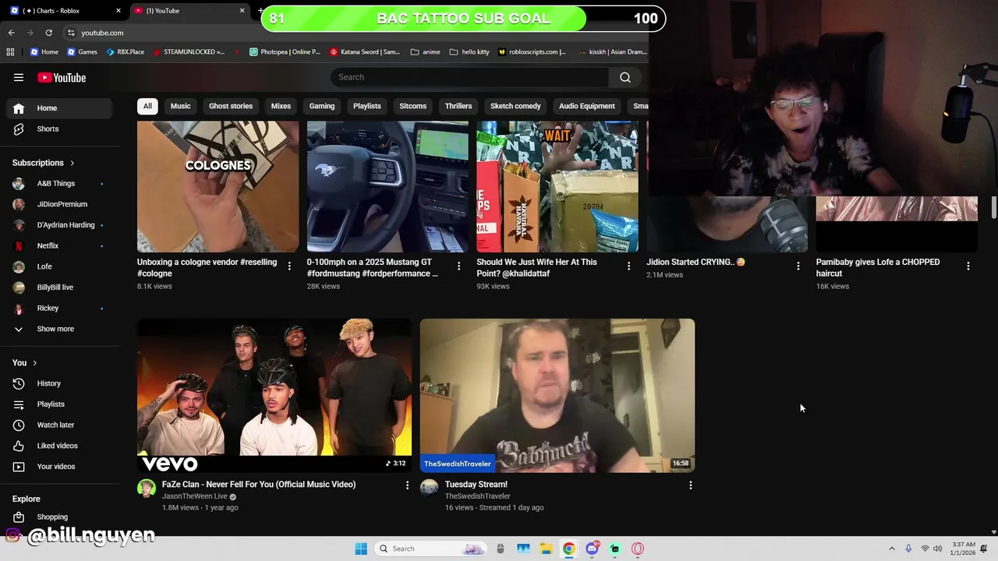Open the STEAMUNLOCKED bookmark
The height and width of the screenshot is (561, 998).
[189, 52]
